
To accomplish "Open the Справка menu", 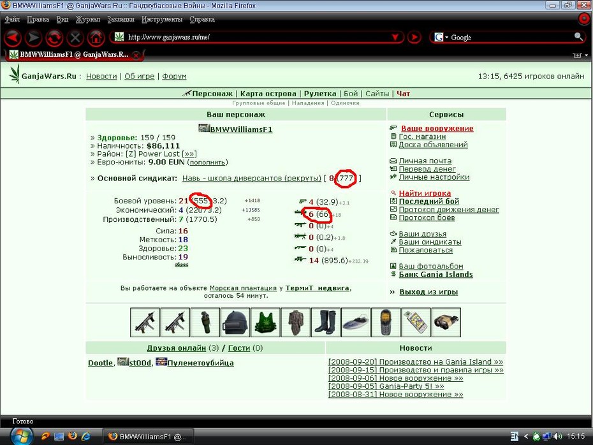I will [x=202, y=19].
